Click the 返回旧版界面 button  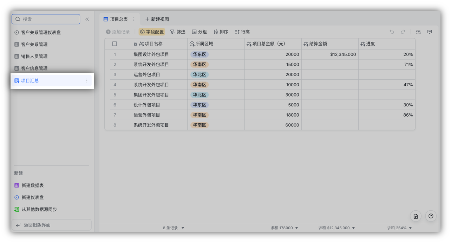[x=51, y=225]
